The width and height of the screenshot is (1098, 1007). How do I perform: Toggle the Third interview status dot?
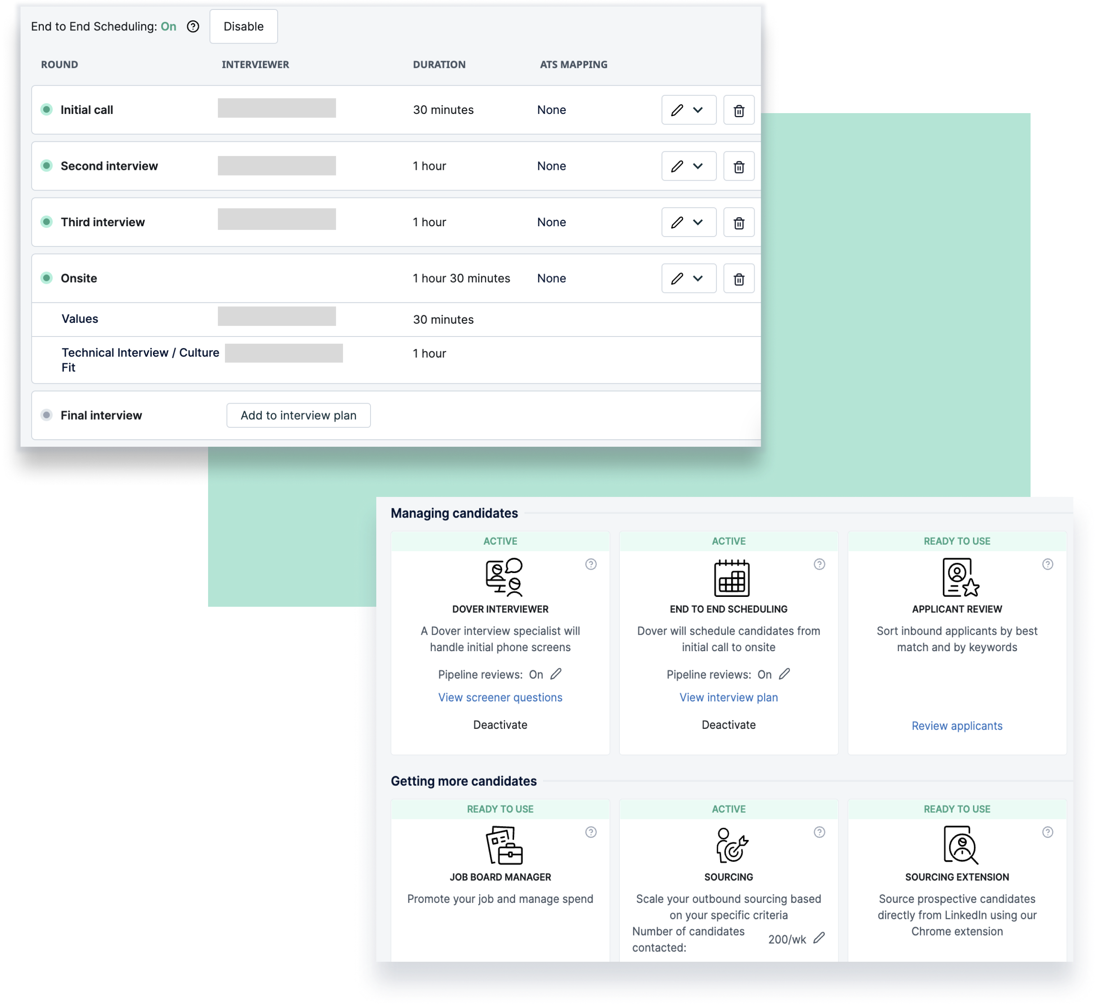pyautogui.click(x=47, y=222)
